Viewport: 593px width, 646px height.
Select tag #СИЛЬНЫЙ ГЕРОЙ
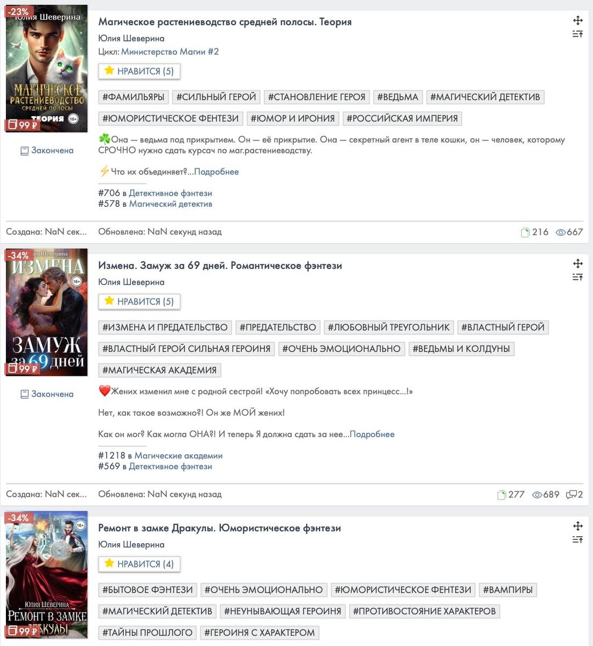tap(216, 97)
